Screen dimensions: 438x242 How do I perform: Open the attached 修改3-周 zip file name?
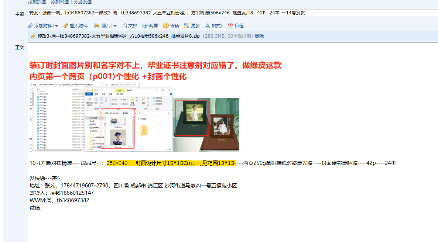click(x=119, y=36)
